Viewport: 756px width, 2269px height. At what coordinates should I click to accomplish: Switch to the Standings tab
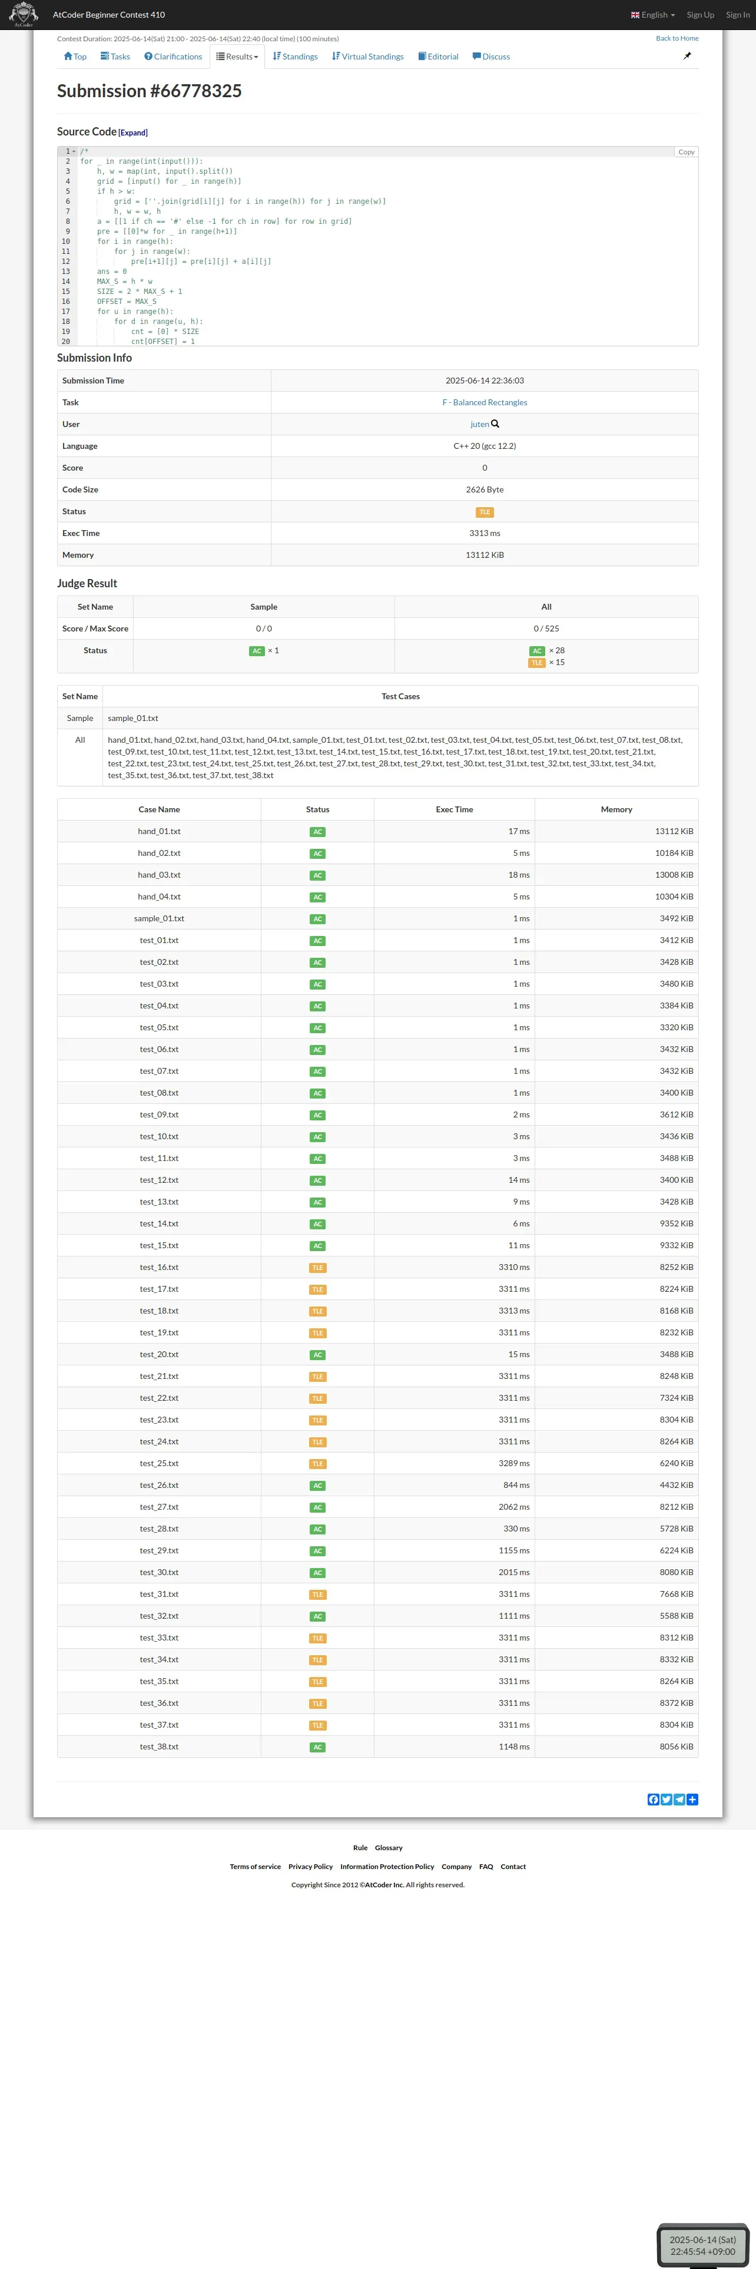[x=296, y=57]
